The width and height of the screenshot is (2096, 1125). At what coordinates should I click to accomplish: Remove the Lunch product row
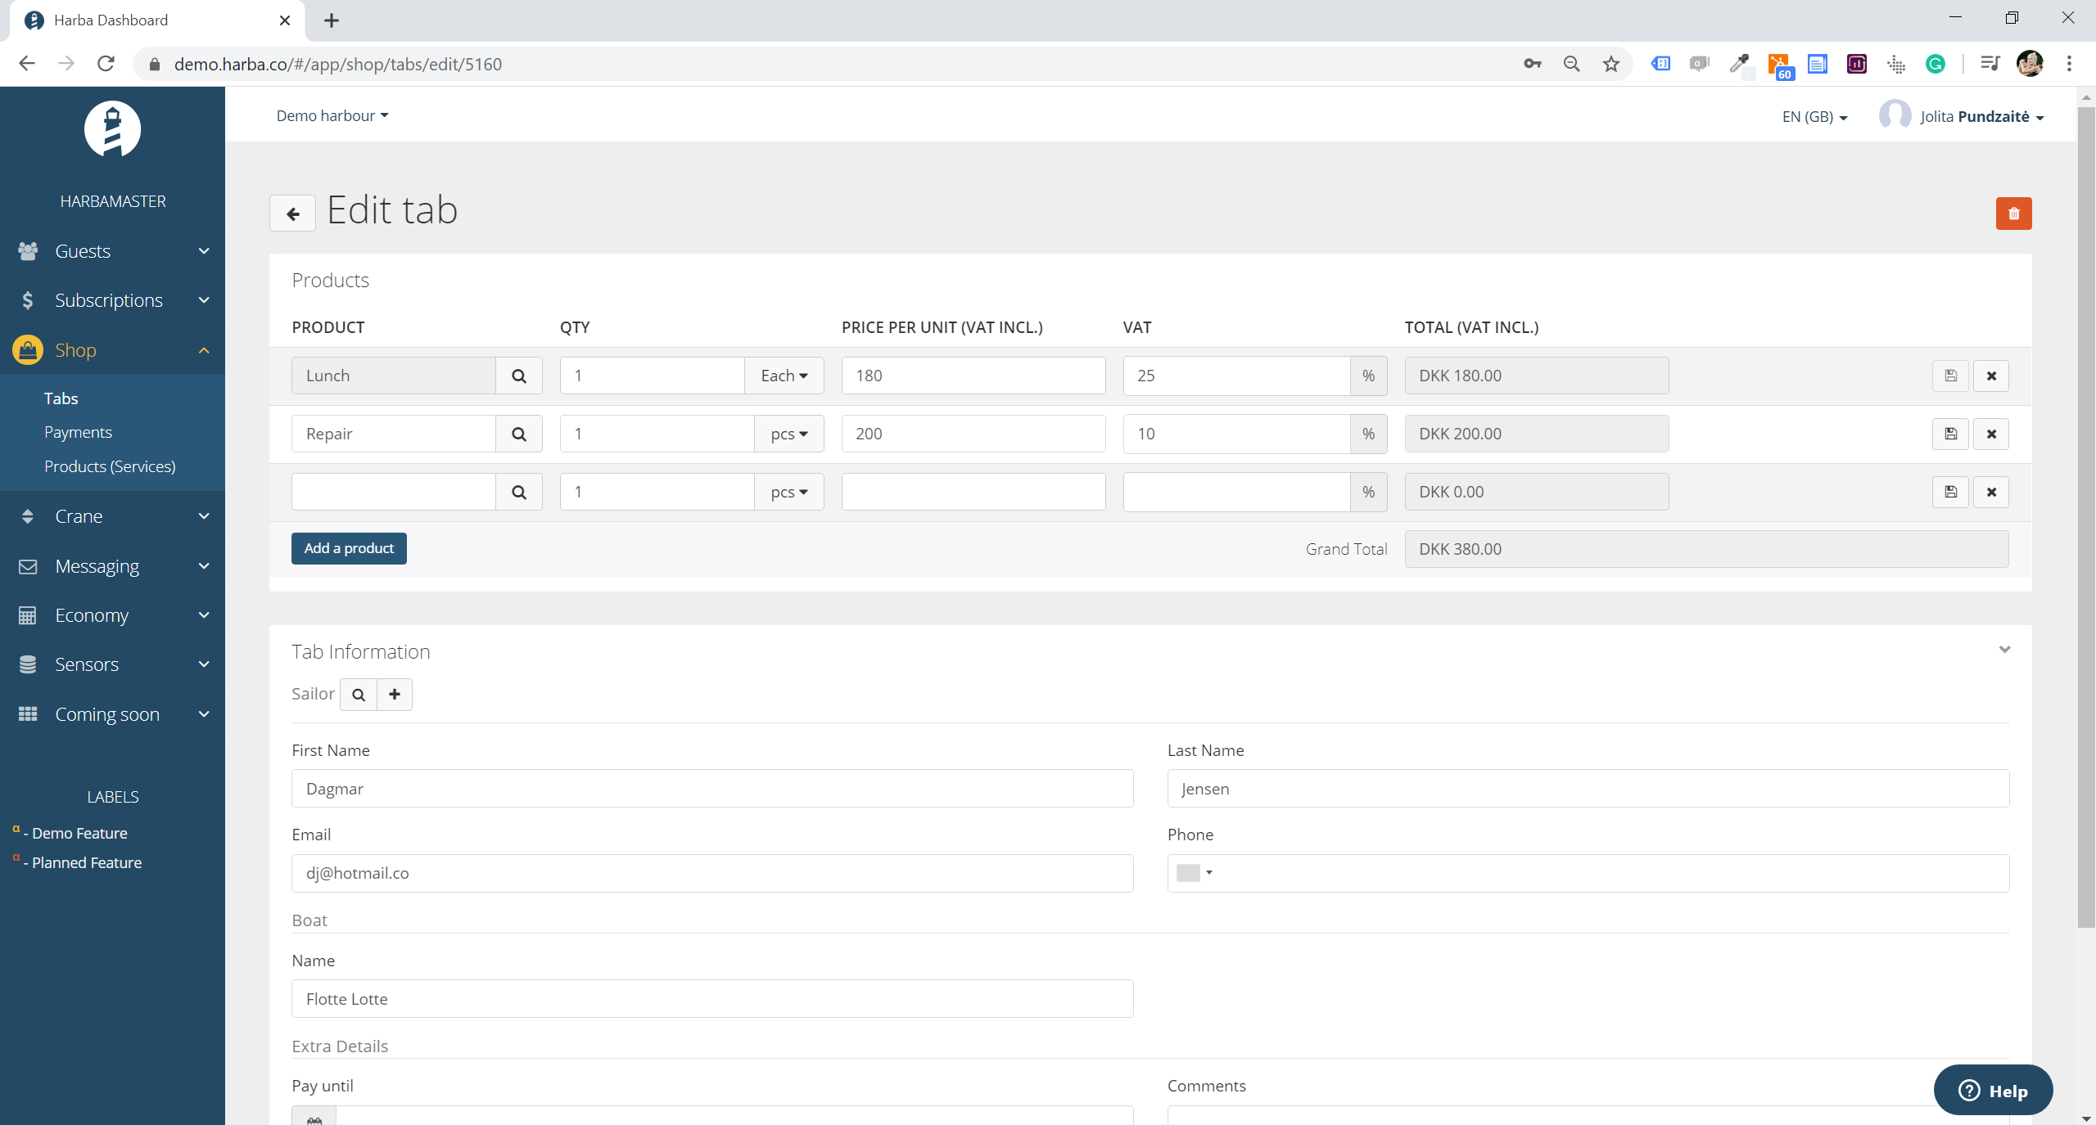pos(1990,376)
